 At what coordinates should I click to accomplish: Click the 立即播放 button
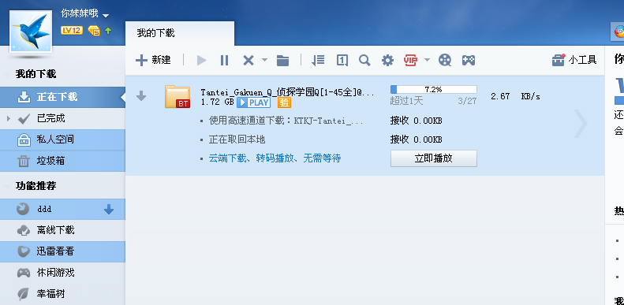[433, 158]
